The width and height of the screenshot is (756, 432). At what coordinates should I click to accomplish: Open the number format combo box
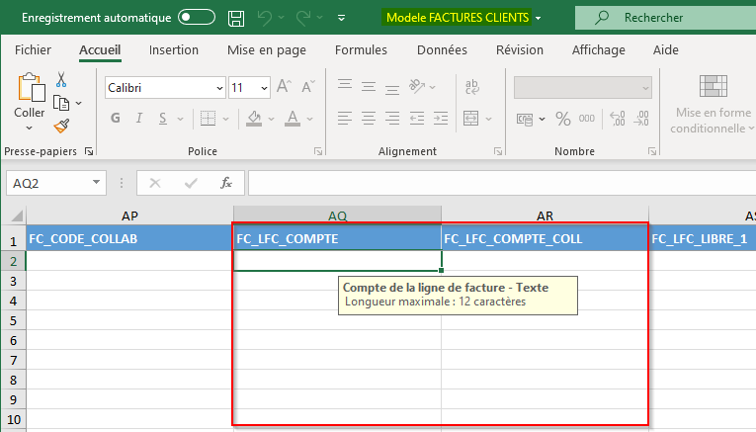(583, 88)
